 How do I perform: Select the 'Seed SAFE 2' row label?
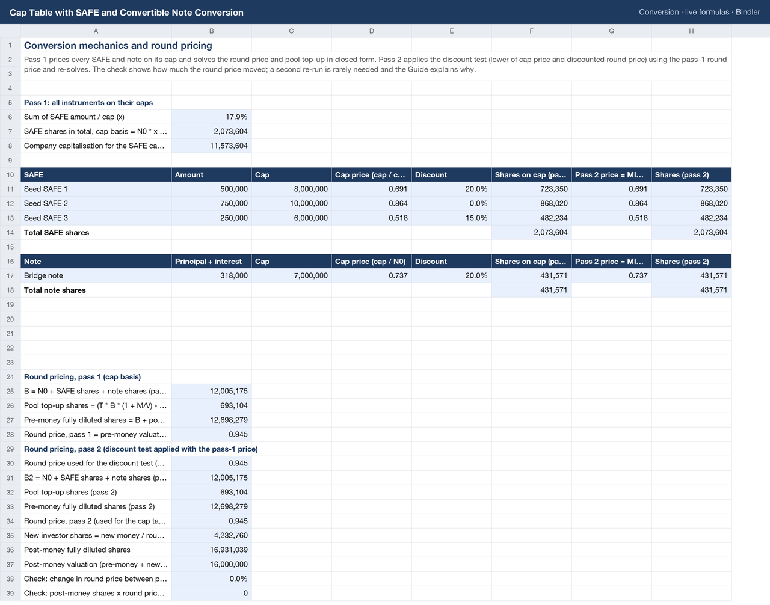tap(96, 203)
